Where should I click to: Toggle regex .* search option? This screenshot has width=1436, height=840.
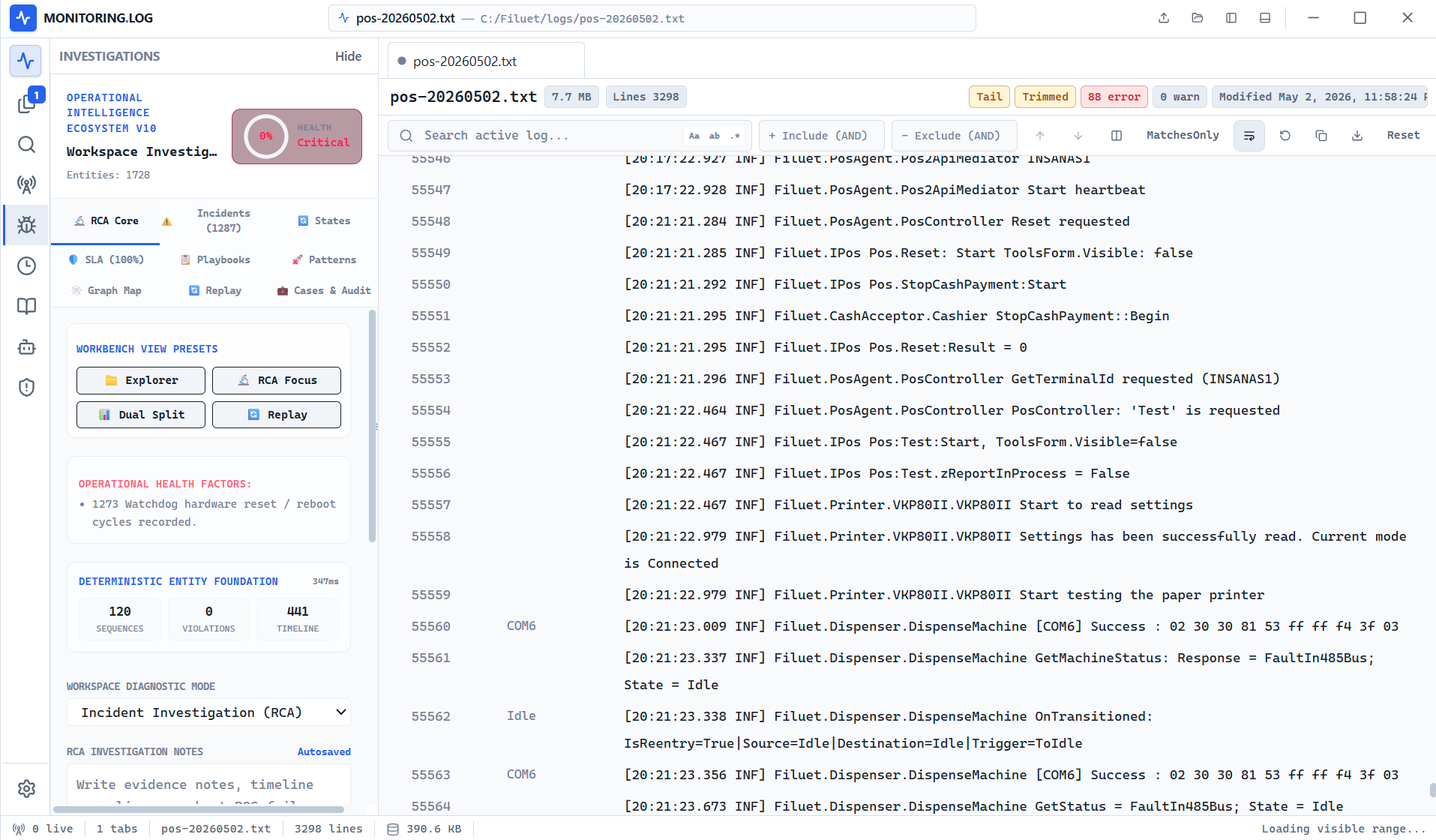pos(736,136)
